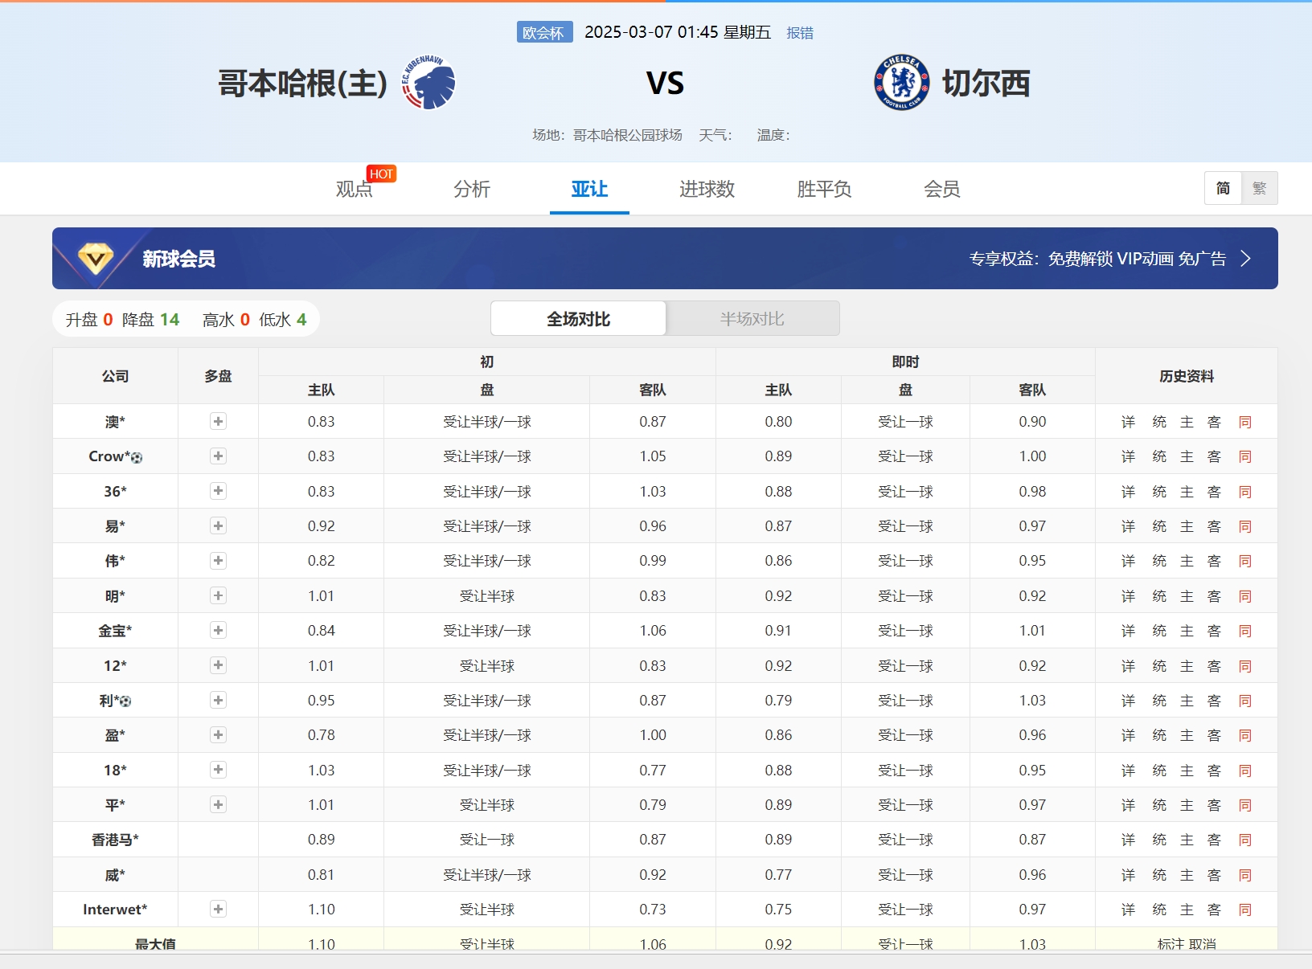Expand multi-handicap plus for 利* row
This screenshot has width=1312, height=969.
(x=218, y=700)
